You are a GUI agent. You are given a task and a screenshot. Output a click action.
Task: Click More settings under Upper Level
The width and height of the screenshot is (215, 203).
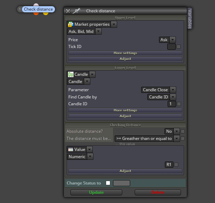[x=125, y=53]
